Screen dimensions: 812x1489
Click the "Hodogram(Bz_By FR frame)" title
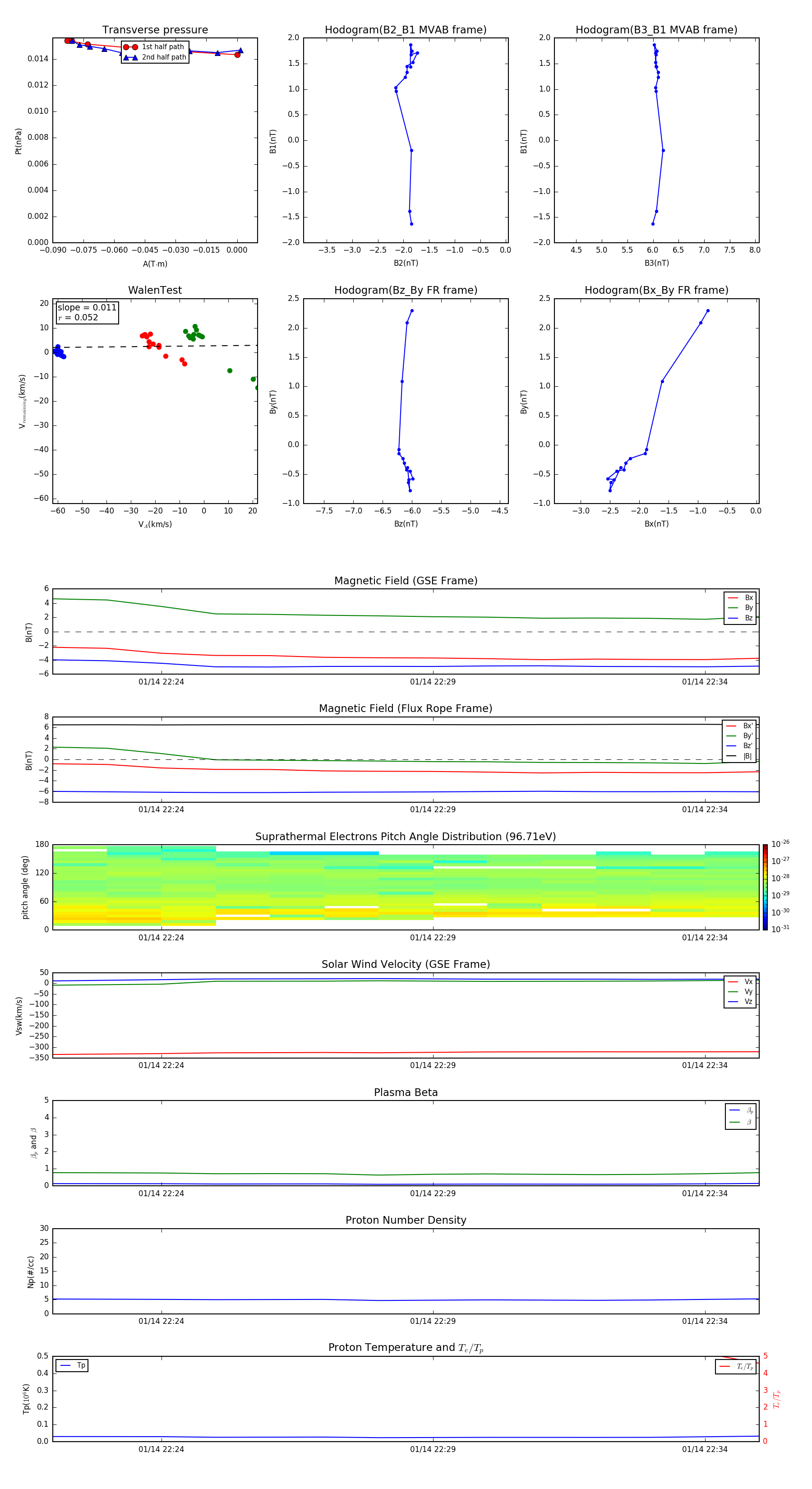point(406,290)
